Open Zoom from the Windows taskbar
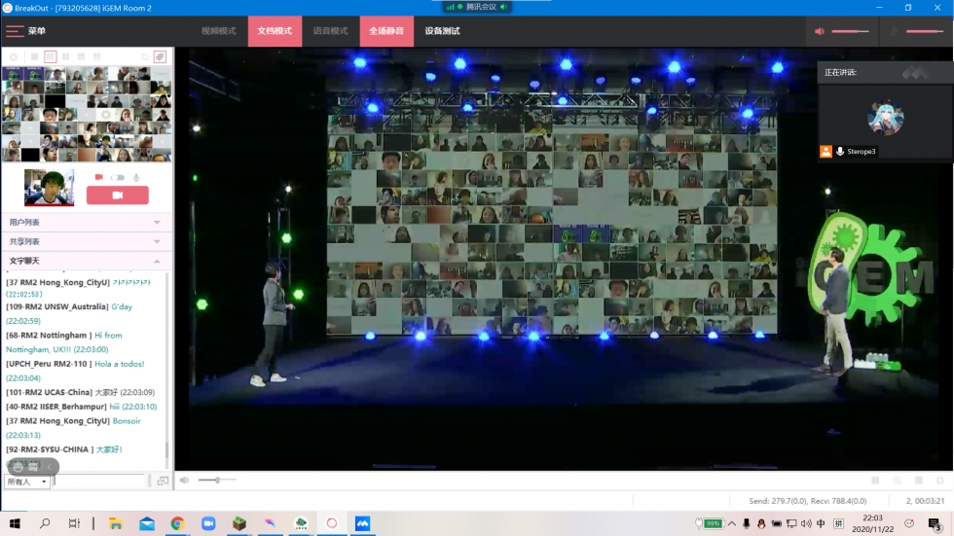954x536 pixels. coord(207,523)
